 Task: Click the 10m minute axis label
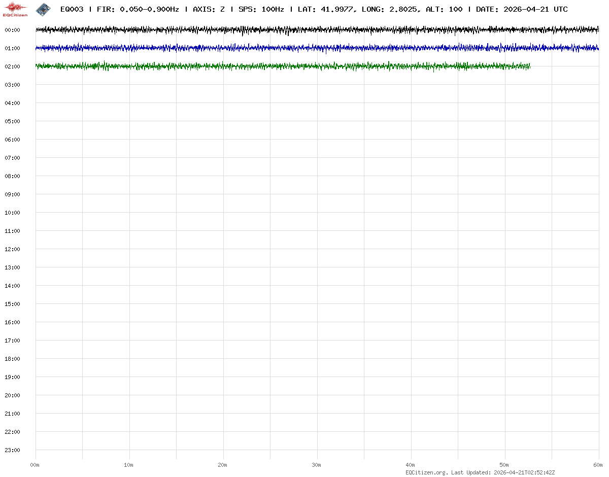[129, 465]
